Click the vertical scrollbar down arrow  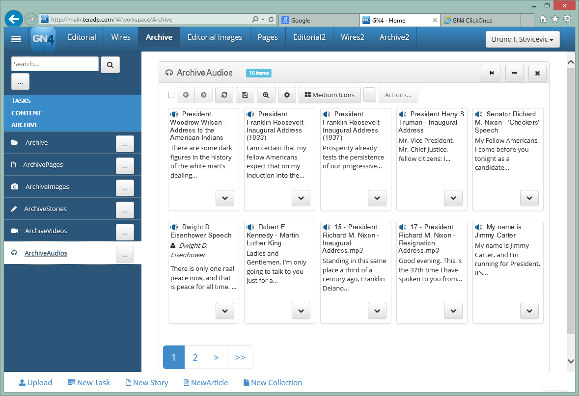click(571, 361)
